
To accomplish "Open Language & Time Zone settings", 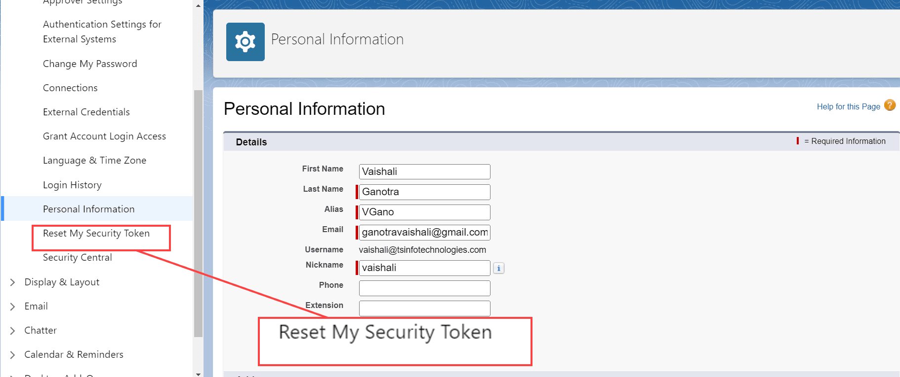I will 94,160.
